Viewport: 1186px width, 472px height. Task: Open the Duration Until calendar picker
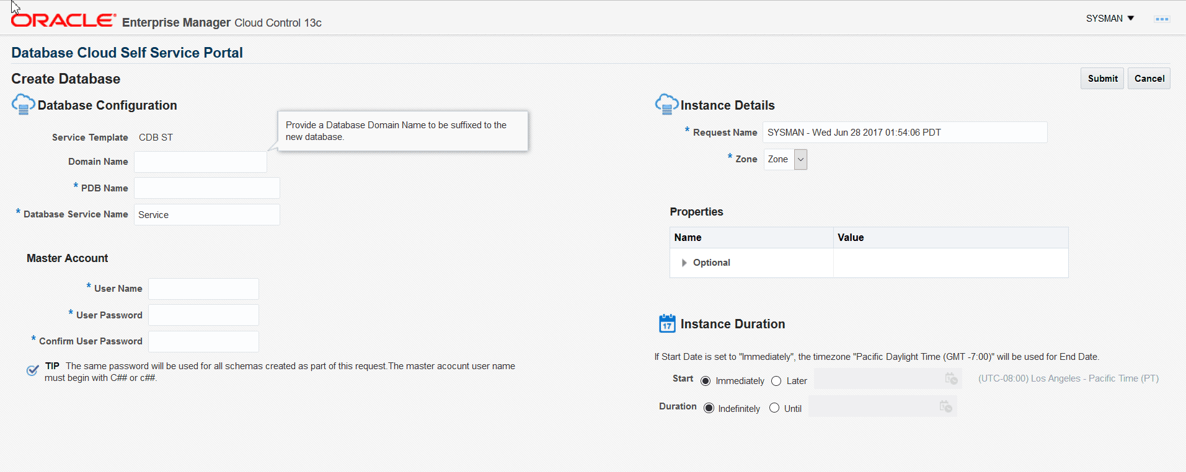click(945, 406)
